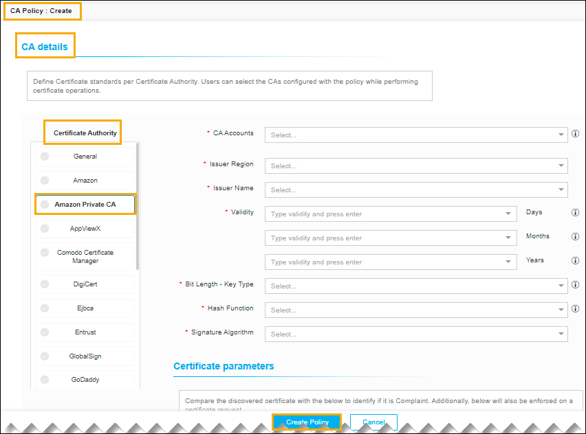Toggle the Amazon Private CA check circle
Viewport: 586px width, 434px height.
[x=45, y=205]
